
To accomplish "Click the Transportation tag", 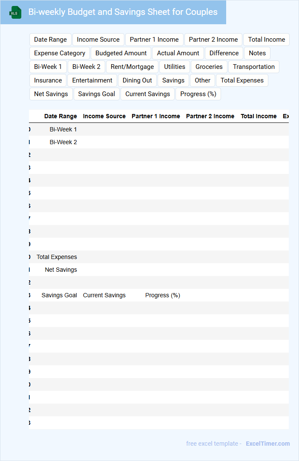I will (253, 67).
